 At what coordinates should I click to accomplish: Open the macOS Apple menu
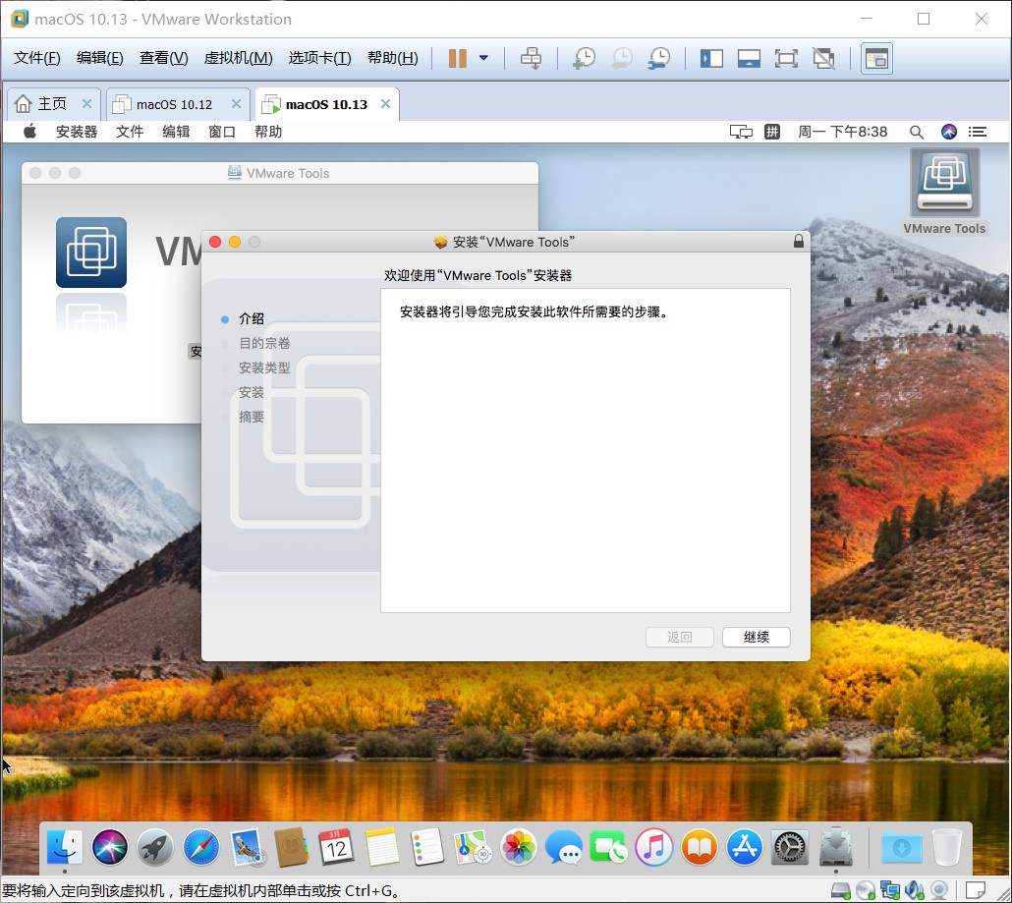29,132
